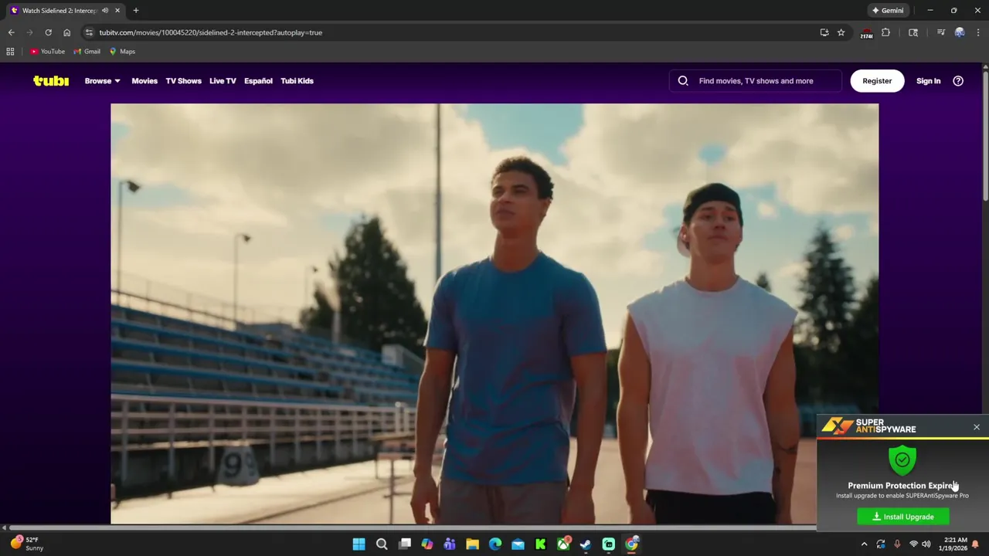The width and height of the screenshot is (989, 556).
Task: Click the search magnifier icon
Action: 683,80
